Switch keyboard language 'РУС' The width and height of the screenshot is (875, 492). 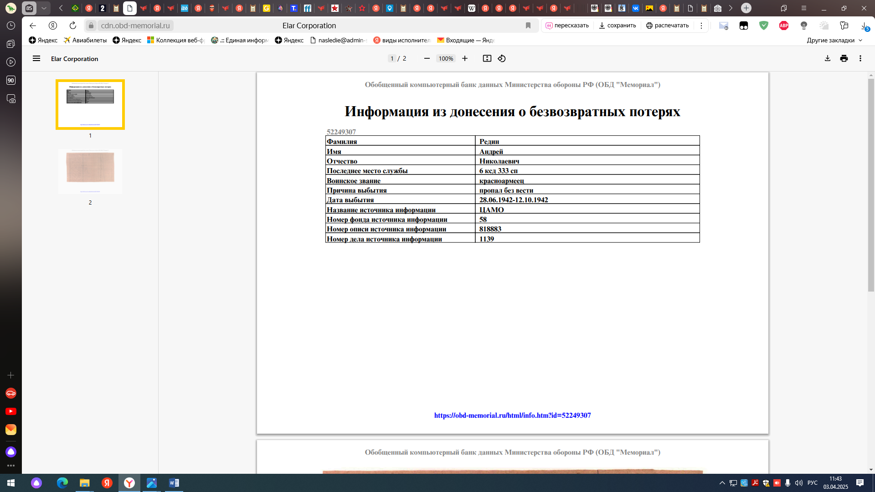(x=813, y=483)
